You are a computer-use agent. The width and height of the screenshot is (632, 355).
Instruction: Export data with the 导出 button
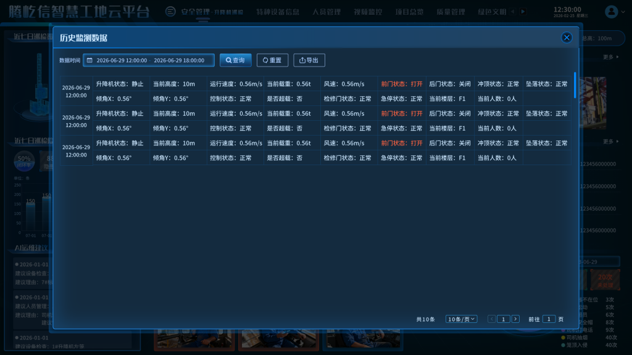[x=309, y=60]
